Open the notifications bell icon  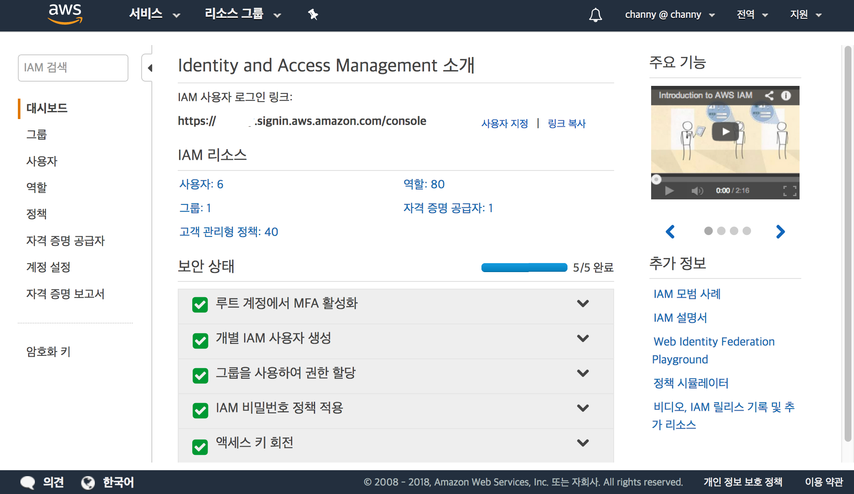tap(595, 15)
